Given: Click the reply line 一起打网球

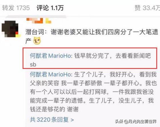Looking at the screenshot, I should (x=92, y=92).
